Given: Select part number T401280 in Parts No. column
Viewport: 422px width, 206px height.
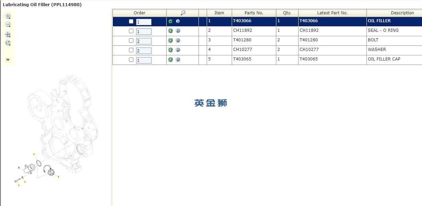Looking at the screenshot, I should tap(242, 40).
